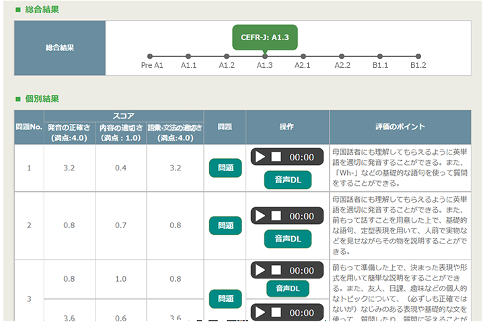The width and height of the screenshot is (485, 324).
Task: Play the first audio recording for question 3
Action: click(x=260, y=270)
